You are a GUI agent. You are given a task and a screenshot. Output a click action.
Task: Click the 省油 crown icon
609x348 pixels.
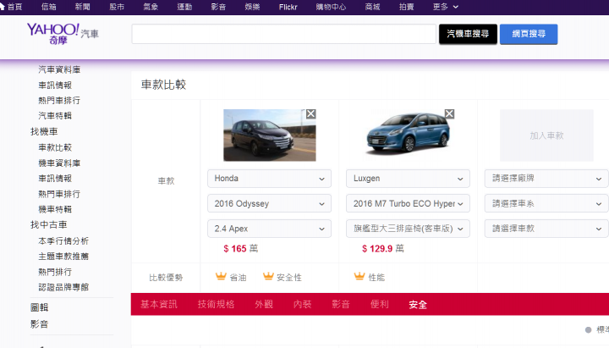coord(221,277)
